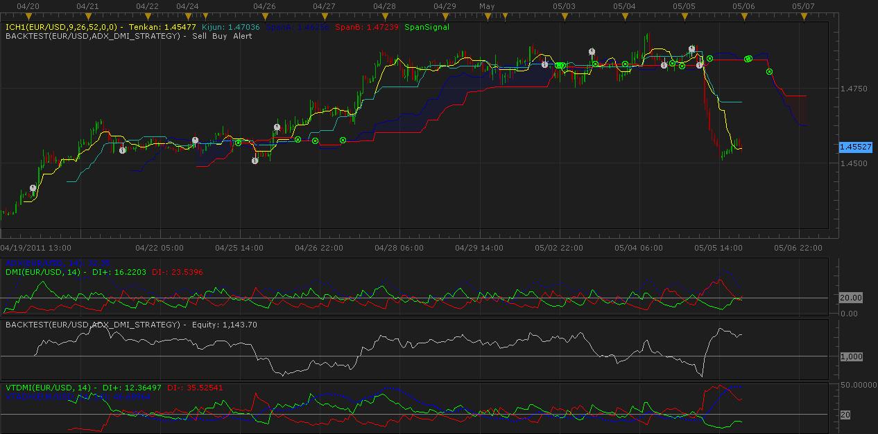Click the Alert legend word
This screenshot has height=434, width=878.
pyautogui.click(x=243, y=36)
